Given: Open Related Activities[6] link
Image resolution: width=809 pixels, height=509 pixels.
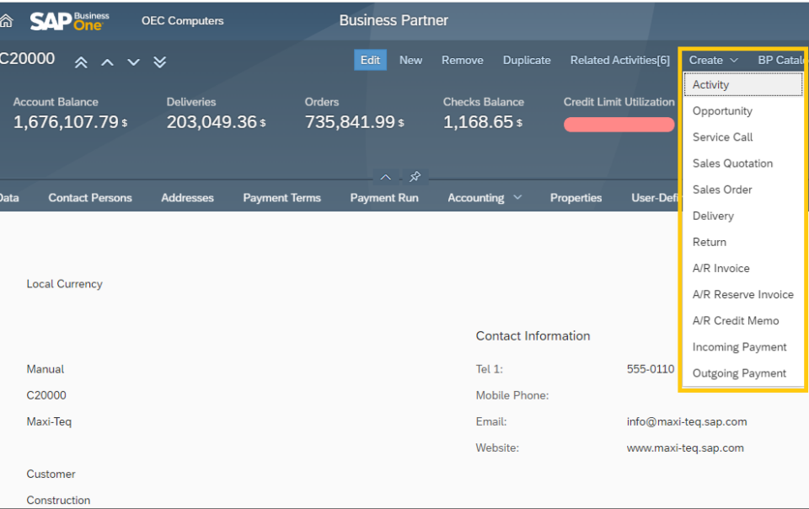Looking at the screenshot, I should (619, 61).
